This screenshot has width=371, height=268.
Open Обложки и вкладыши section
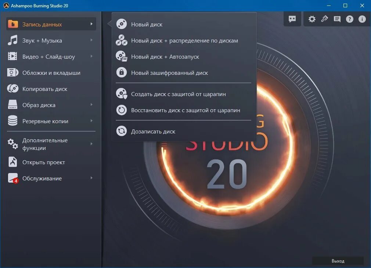[x=51, y=73]
